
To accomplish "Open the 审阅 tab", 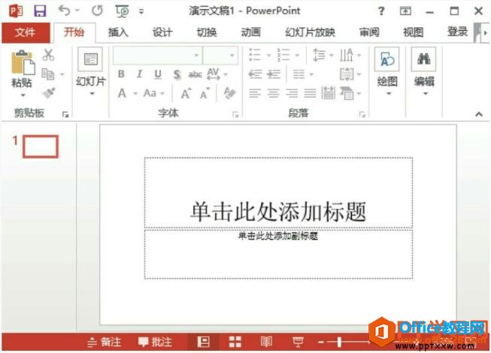I will pos(369,32).
